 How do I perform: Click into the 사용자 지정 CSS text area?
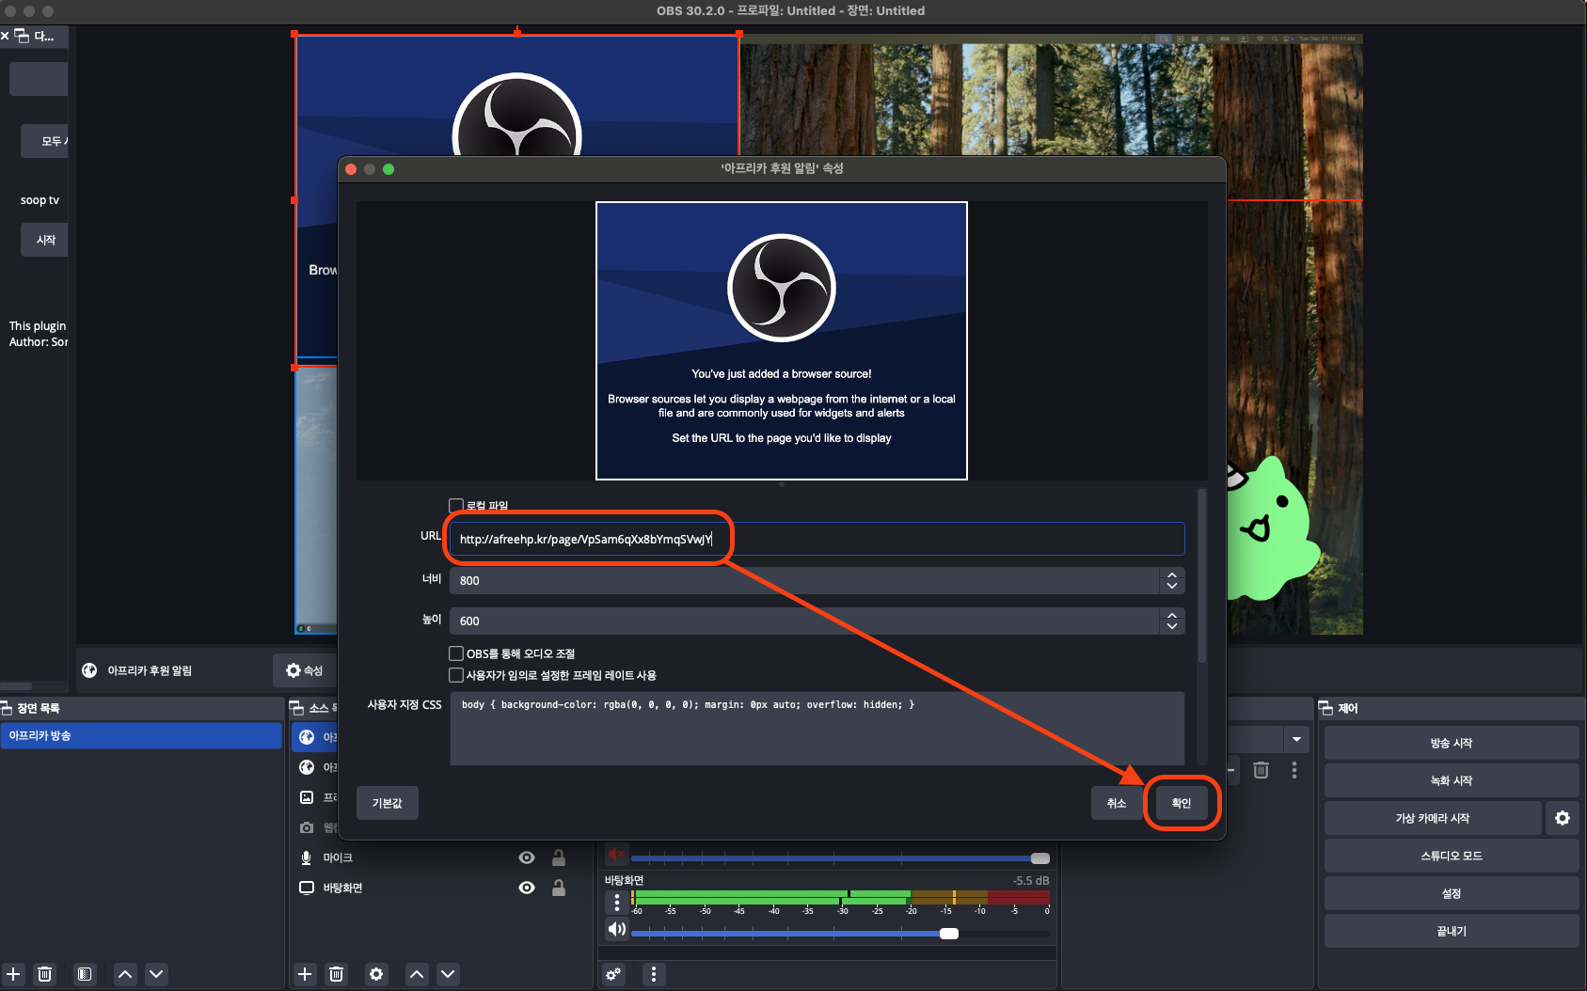(x=817, y=729)
